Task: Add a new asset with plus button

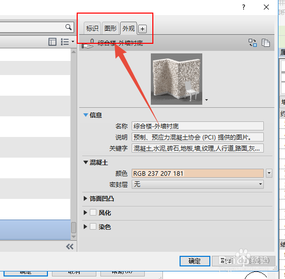Action: click(142, 29)
